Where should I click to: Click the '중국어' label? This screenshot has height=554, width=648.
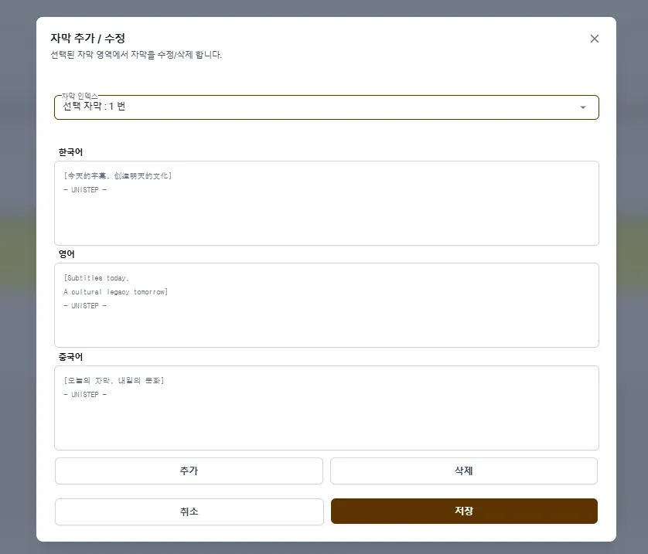(x=70, y=357)
